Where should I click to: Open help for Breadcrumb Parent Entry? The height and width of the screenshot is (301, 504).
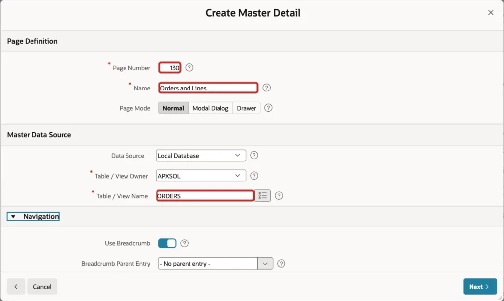click(x=281, y=264)
